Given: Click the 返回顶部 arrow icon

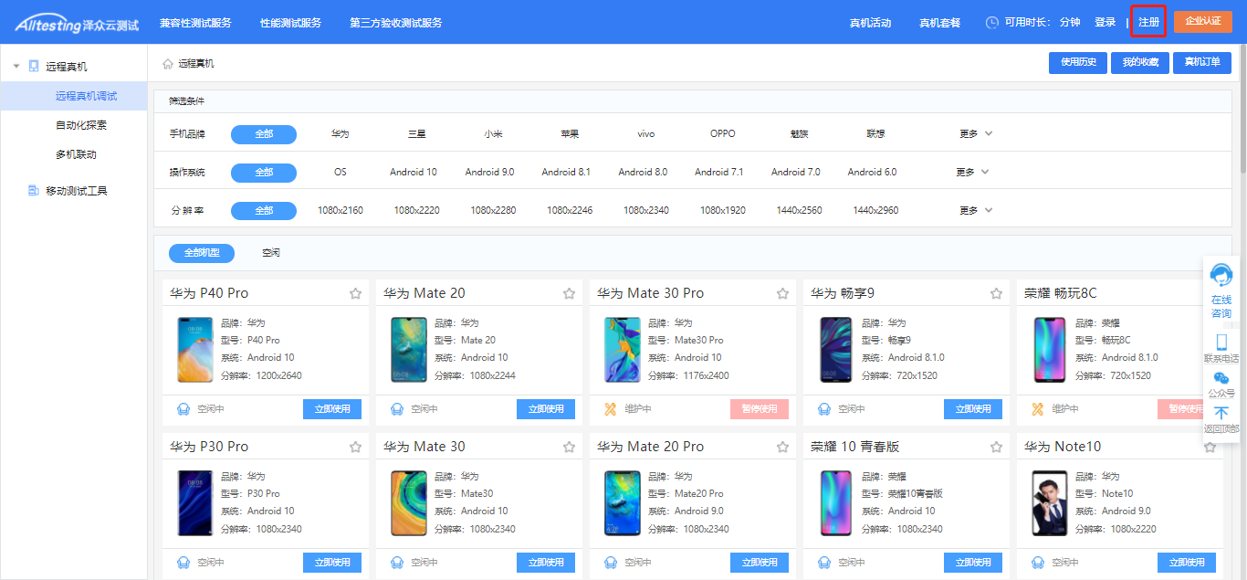Looking at the screenshot, I should (x=1221, y=413).
